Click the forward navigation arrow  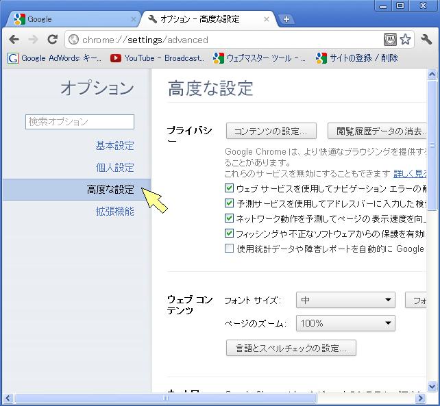(x=33, y=40)
